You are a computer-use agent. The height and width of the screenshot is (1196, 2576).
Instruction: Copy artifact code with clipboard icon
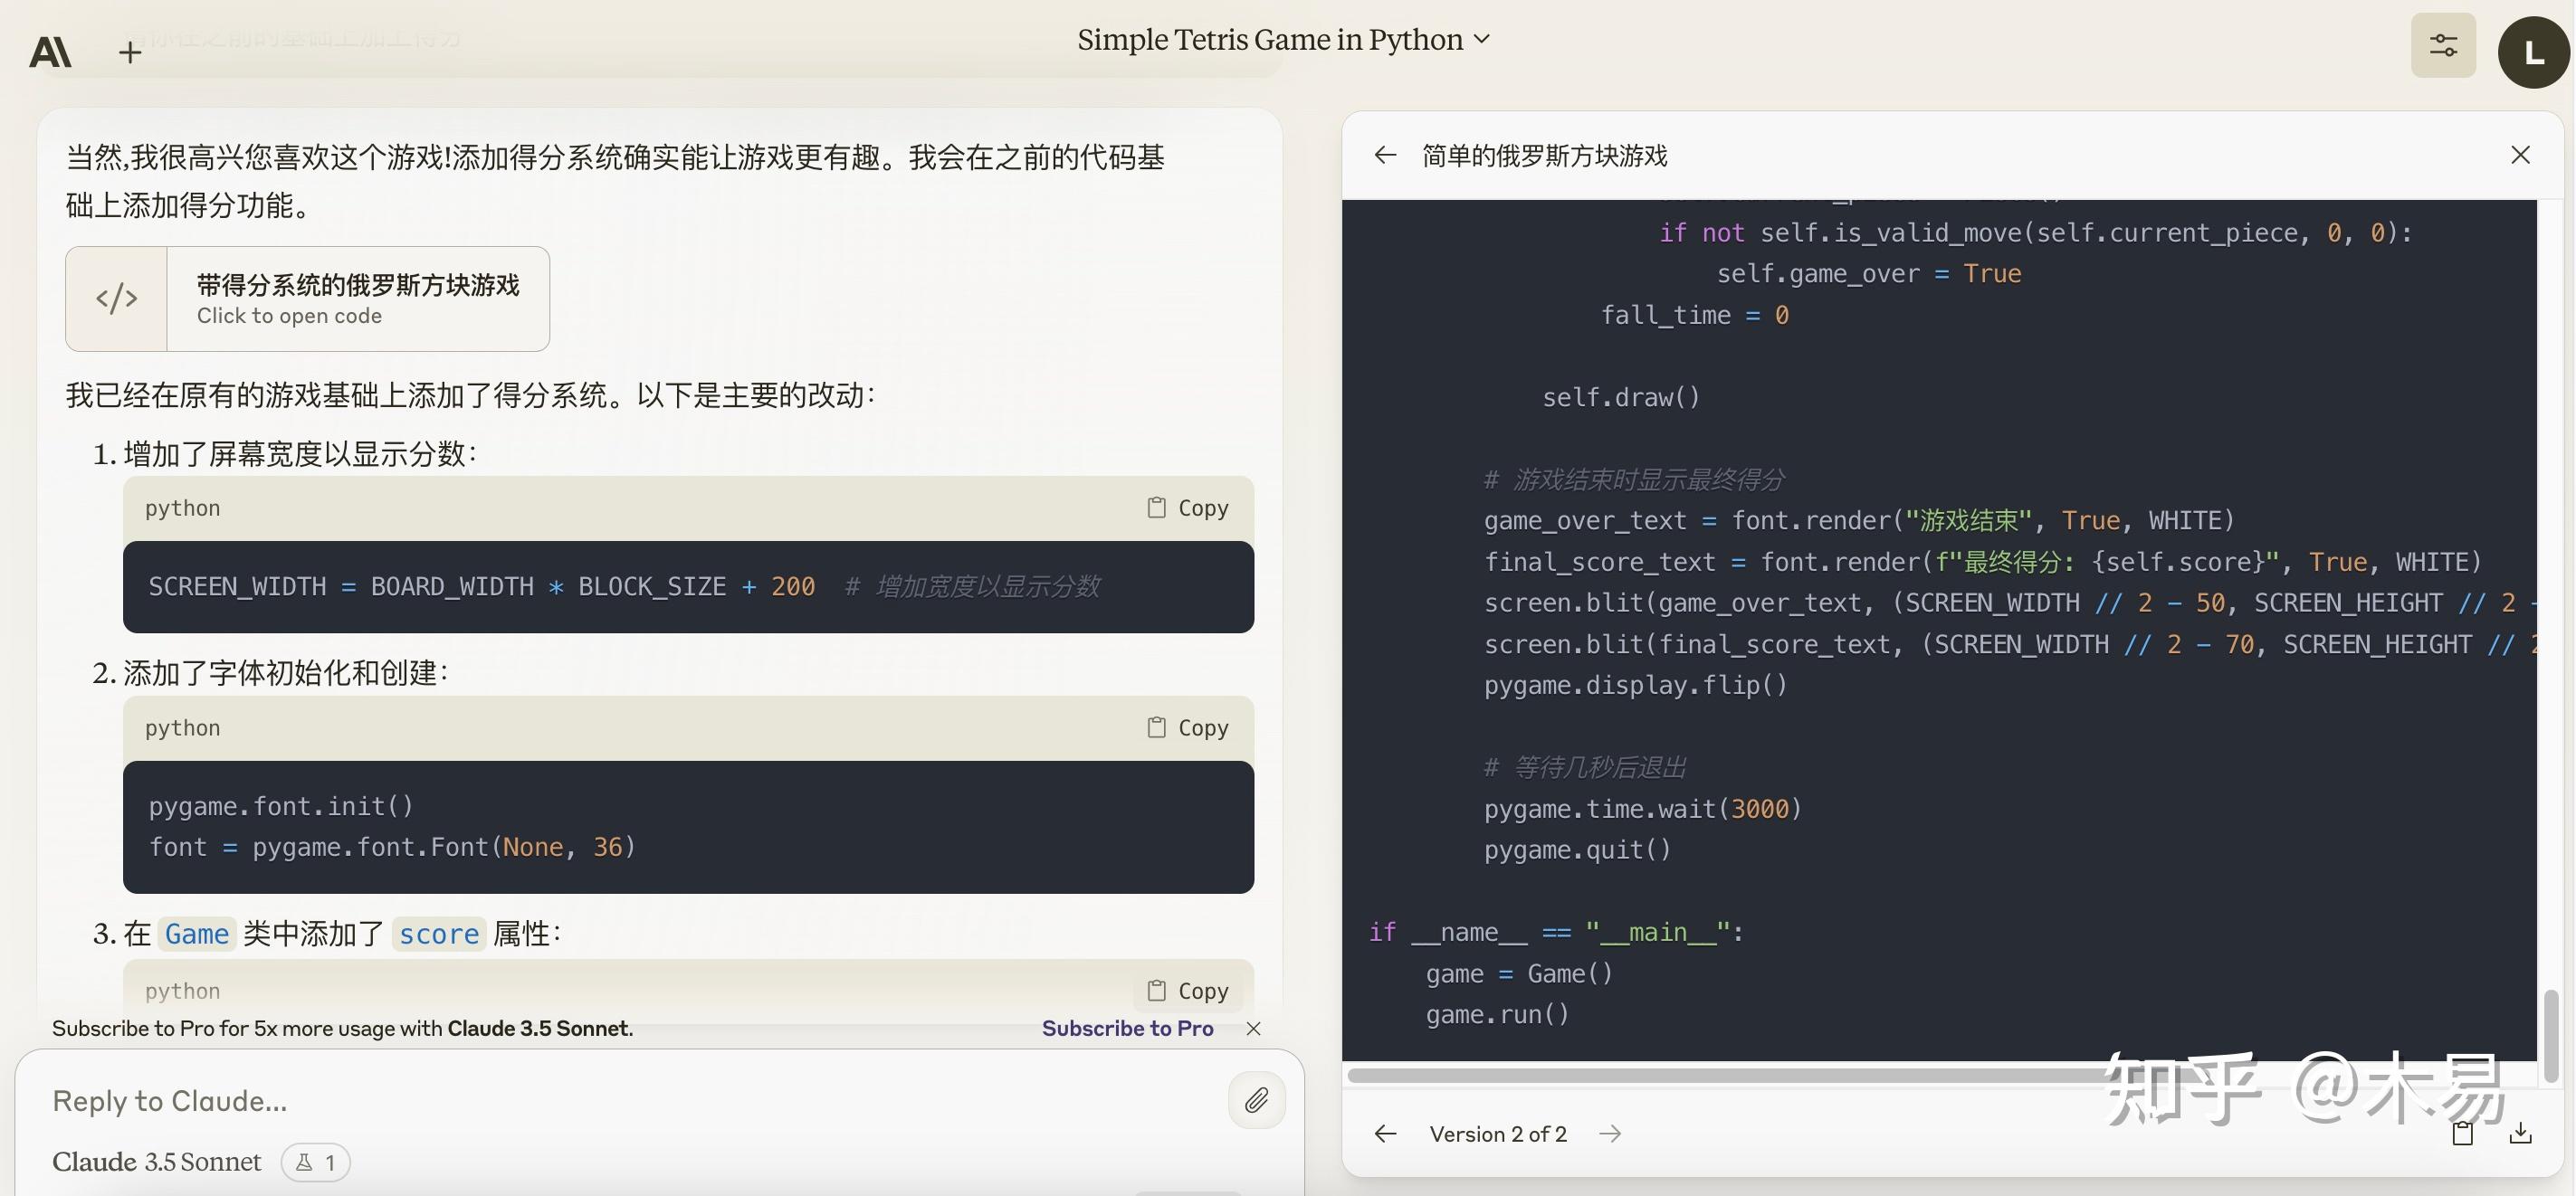point(2462,1133)
